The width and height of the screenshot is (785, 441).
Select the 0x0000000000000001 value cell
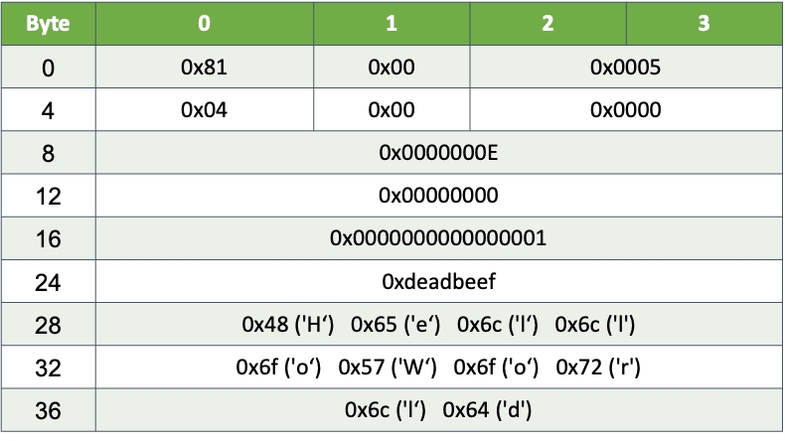pos(438,238)
